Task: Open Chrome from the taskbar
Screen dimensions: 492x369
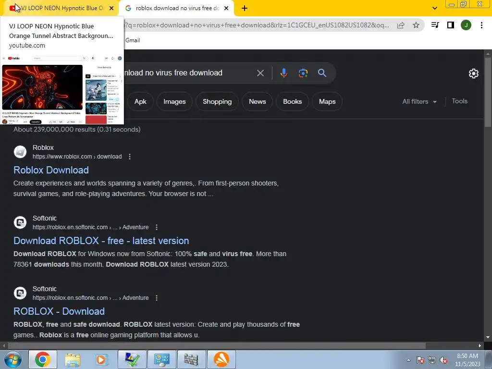Action: 43,359
